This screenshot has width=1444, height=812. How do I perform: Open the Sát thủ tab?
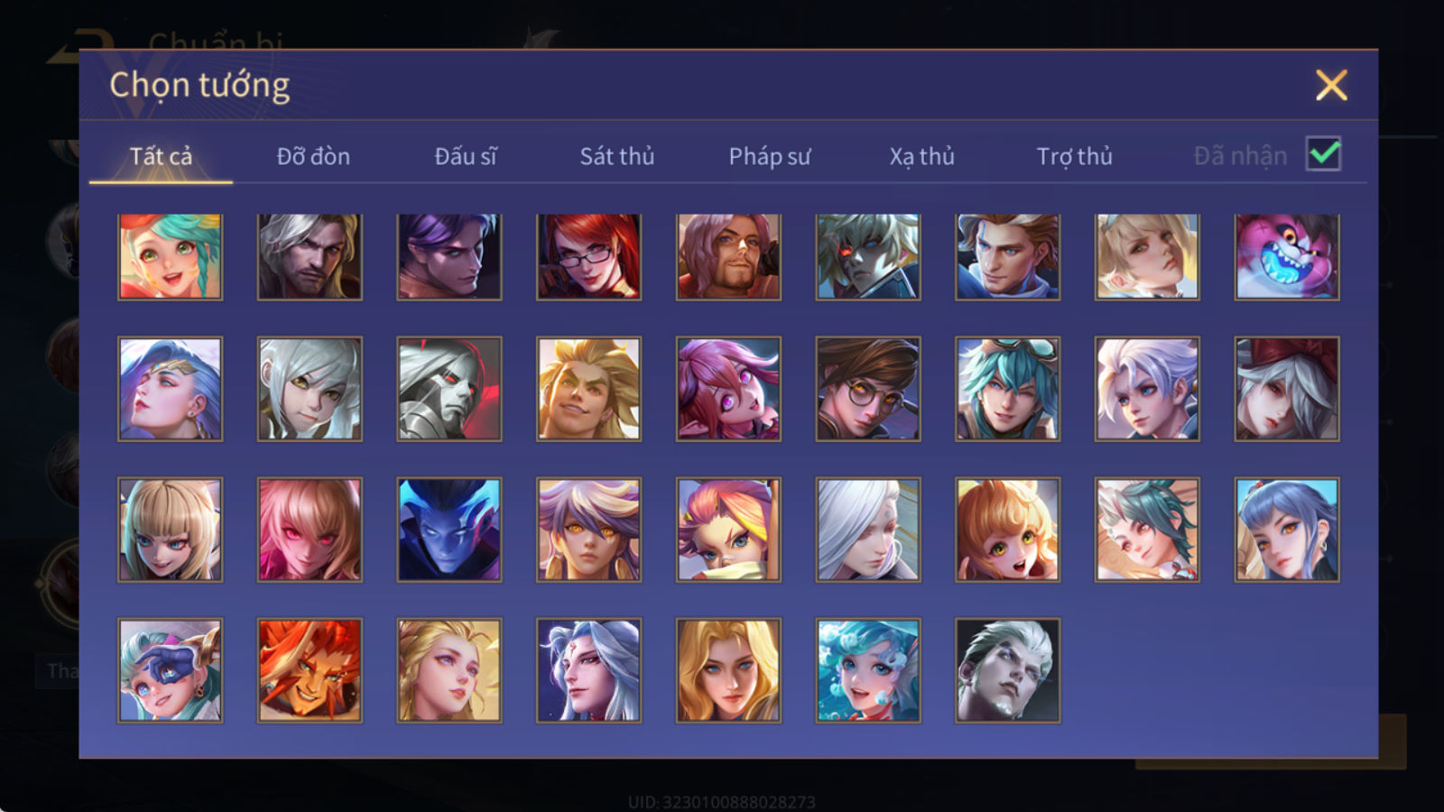click(x=617, y=156)
